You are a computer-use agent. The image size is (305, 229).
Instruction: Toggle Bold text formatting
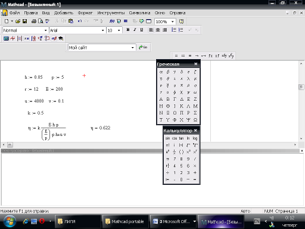click(x=128, y=30)
